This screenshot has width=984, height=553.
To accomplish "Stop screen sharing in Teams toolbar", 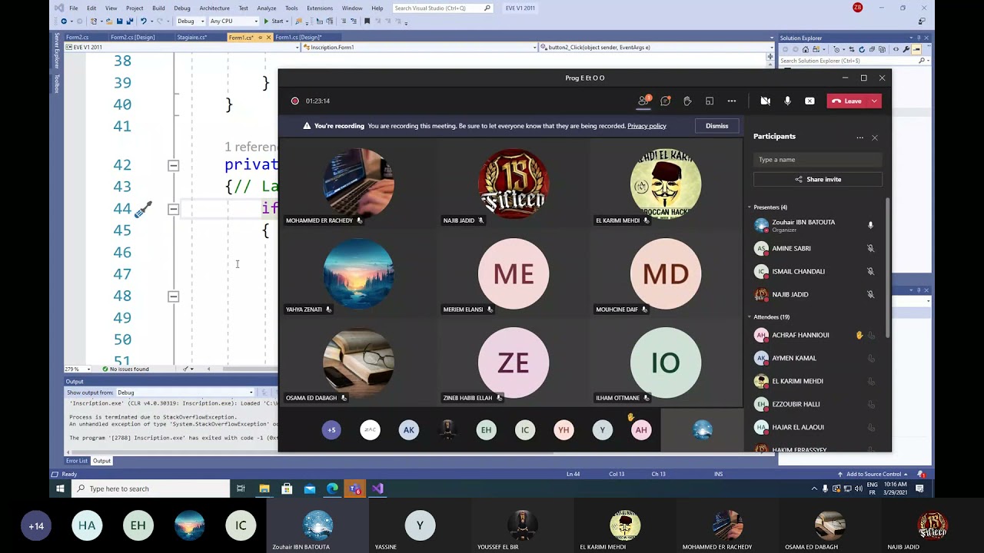I will 809,101.
